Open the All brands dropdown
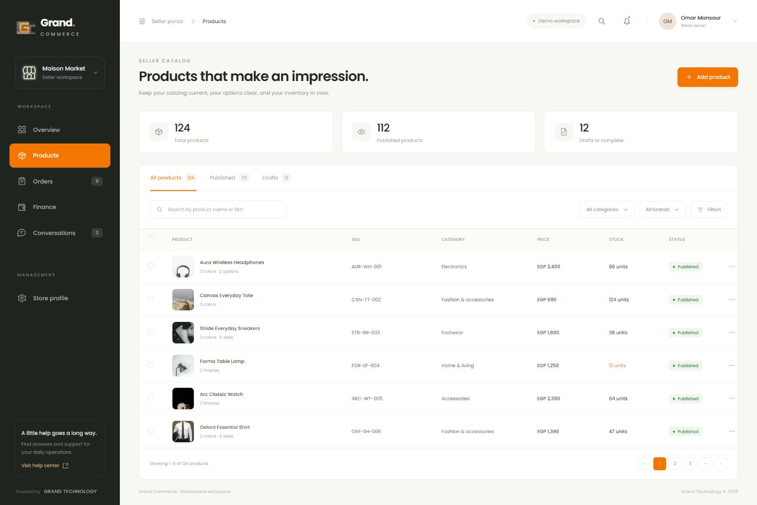This screenshot has width=757, height=505. pyautogui.click(x=662, y=209)
